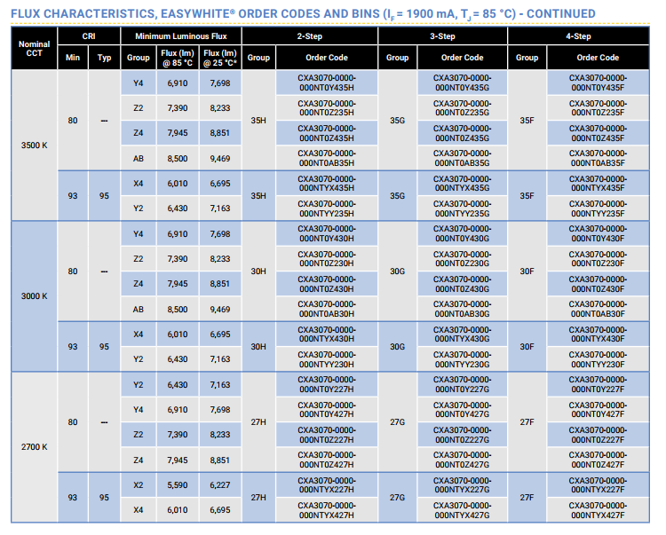The height and width of the screenshot is (535, 666).
Task: Click the 35G group cell for 3500 K CRI 93
Action: point(398,195)
